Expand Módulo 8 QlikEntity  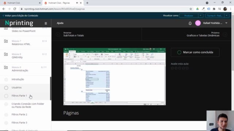pyautogui.click(x=25, y=56)
